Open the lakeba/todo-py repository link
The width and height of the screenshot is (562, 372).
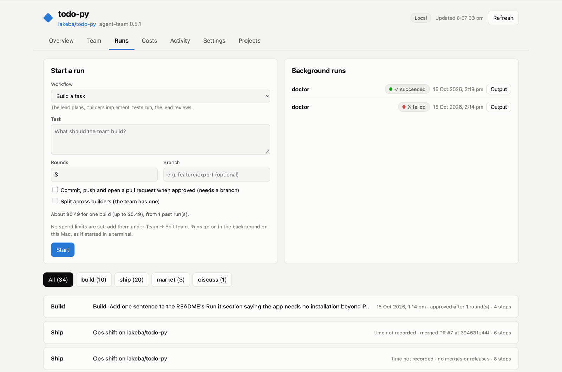(77, 24)
